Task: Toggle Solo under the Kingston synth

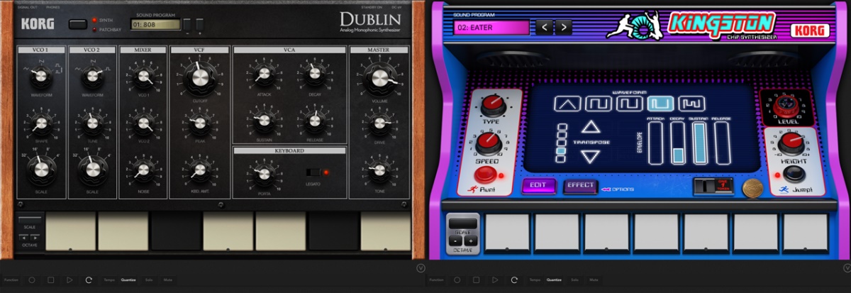Action: [574, 280]
